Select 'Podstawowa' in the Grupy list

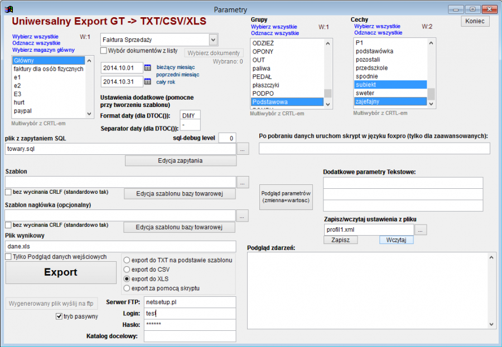(287, 102)
